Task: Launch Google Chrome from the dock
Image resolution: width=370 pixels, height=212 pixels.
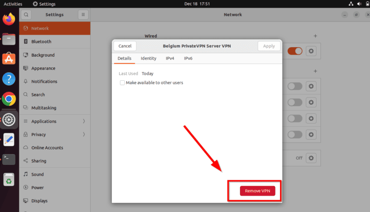Action: (9, 99)
